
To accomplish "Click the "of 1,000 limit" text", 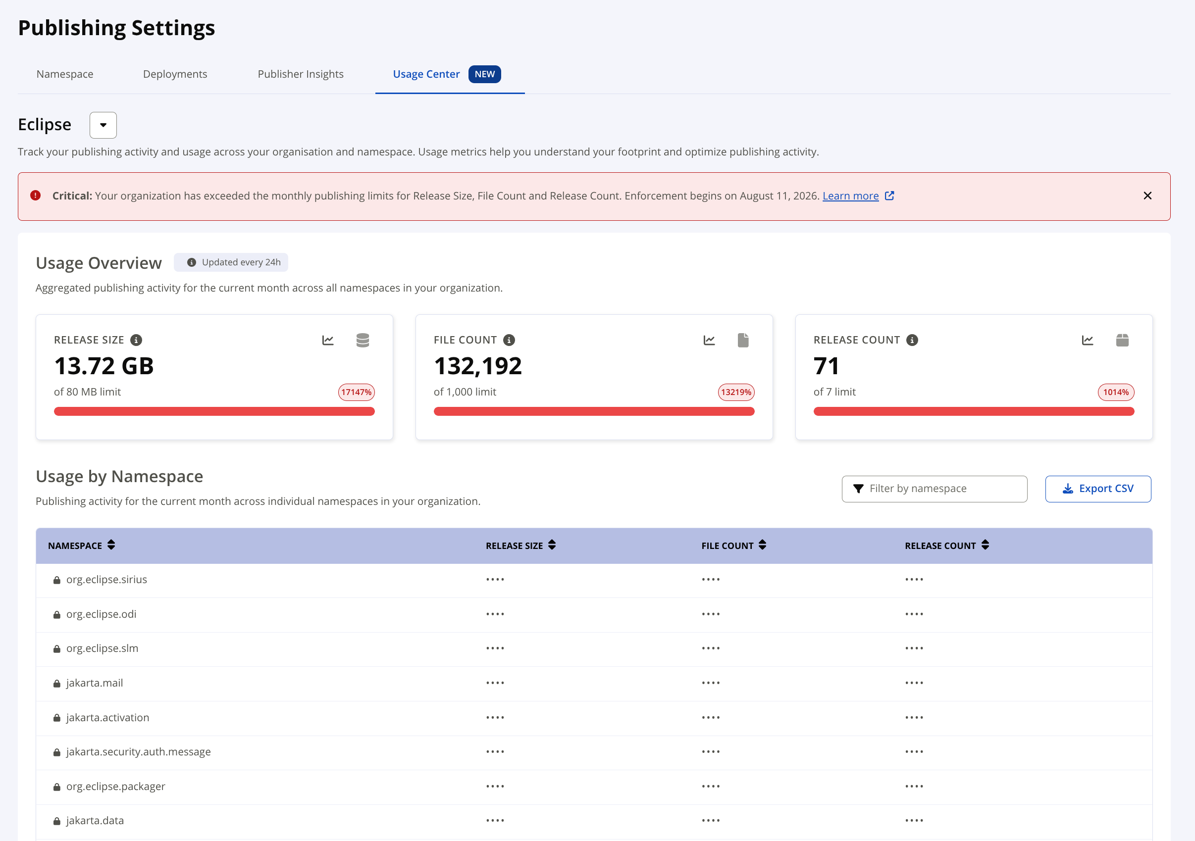I will (x=466, y=392).
